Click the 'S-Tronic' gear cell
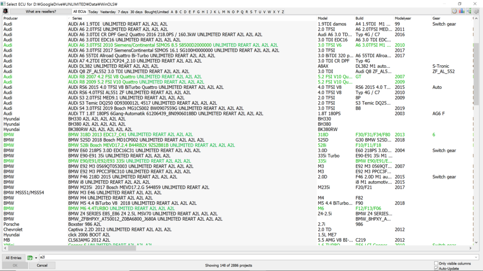The width and height of the screenshot is (483, 271). point(441,66)
